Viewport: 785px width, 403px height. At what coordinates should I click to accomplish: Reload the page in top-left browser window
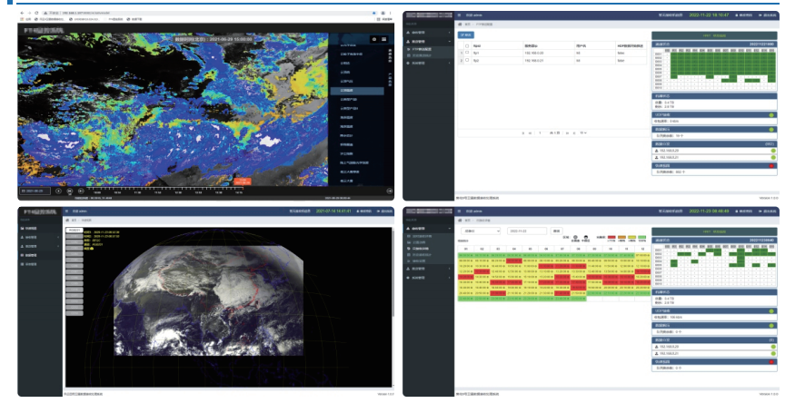pos(36,13)
